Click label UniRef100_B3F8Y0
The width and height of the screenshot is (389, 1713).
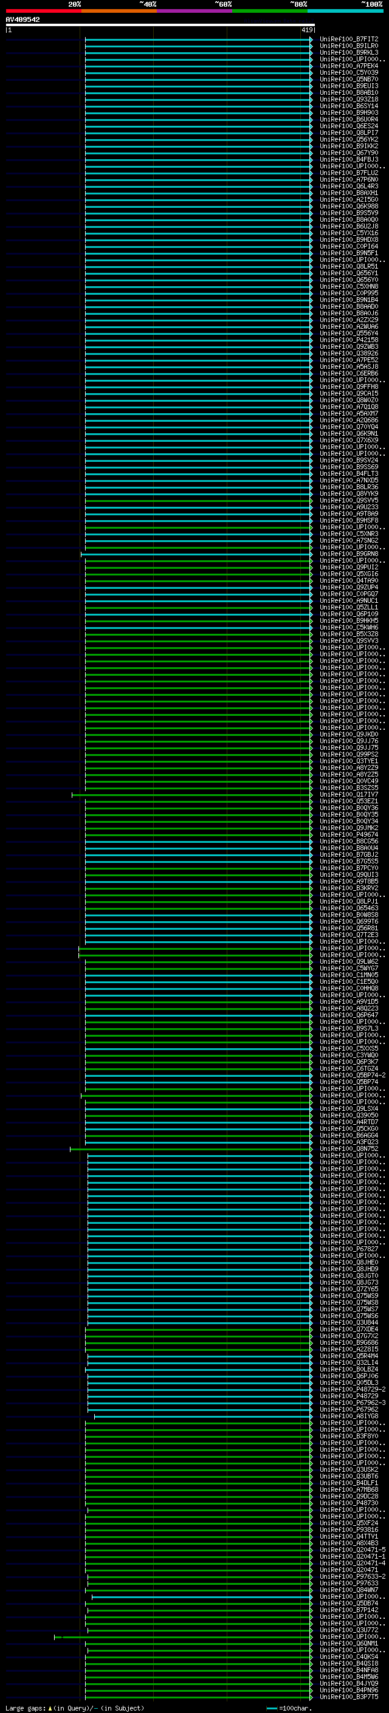tap(348, 1436)
